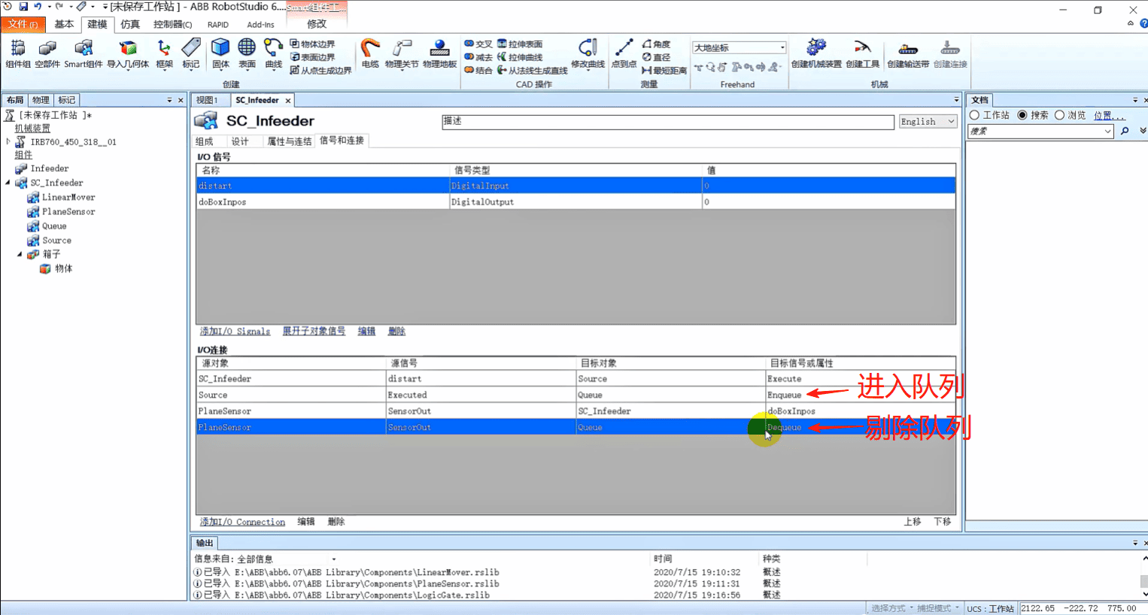
Task: Open the 文件 file menu
Action: [23, 24]
